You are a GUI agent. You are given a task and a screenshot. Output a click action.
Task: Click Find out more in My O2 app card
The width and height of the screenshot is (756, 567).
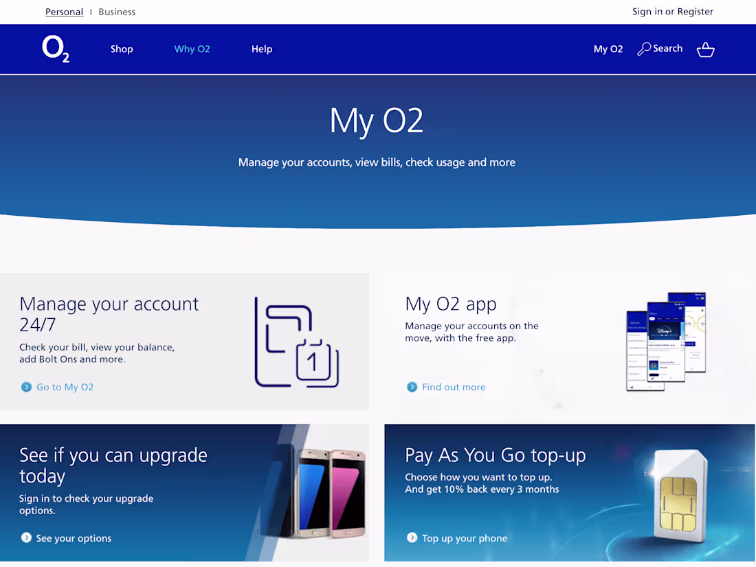[453, 387]
